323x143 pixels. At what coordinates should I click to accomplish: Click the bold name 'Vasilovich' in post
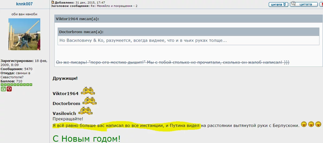[x=64, y=113]
